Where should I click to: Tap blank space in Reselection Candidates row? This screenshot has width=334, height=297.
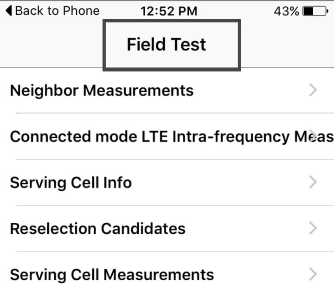pyautogui.click(x=246, y=228)
